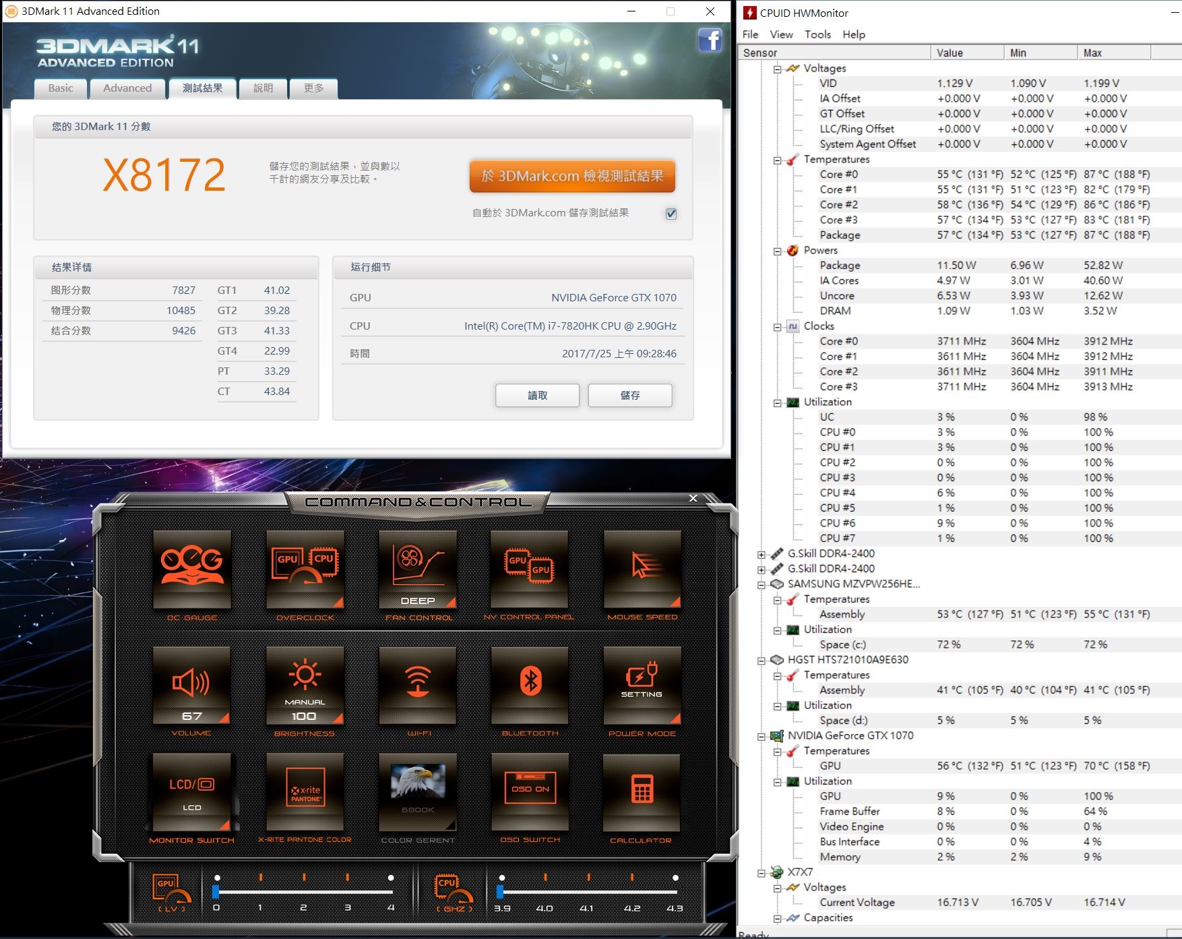
Task: Collapse the X7X7 node
Action: click(761, 873)
